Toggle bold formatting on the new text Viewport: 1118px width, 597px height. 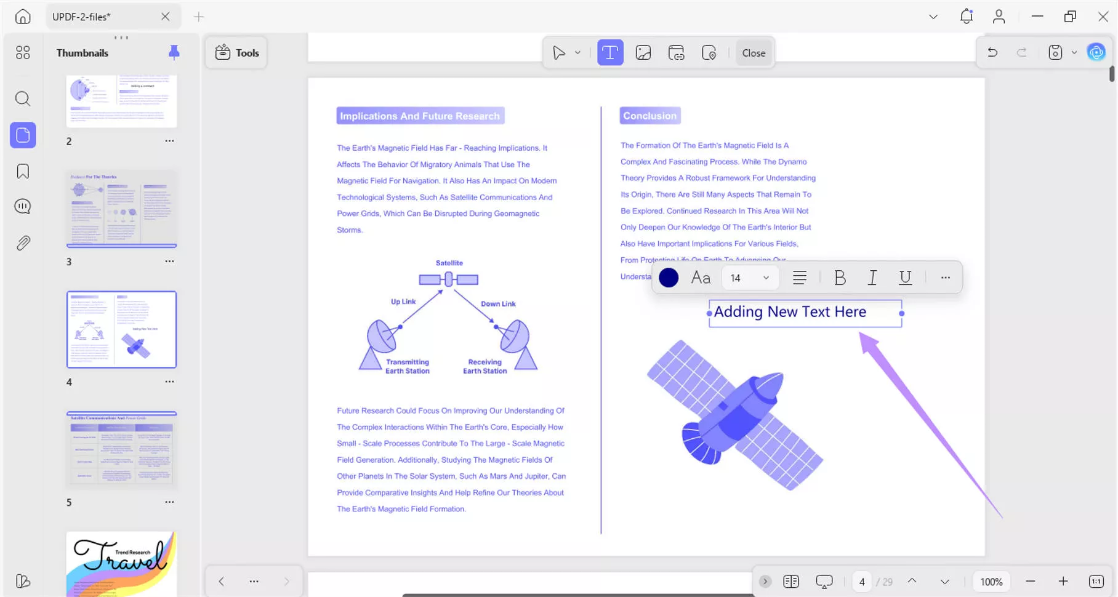(840, 278)
